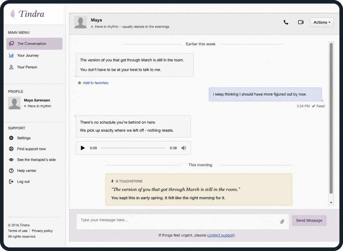343x251 pixels.
Task: Click the 3:24 PM timestamp
Action: pyautogui.click(x=303, y=106)
